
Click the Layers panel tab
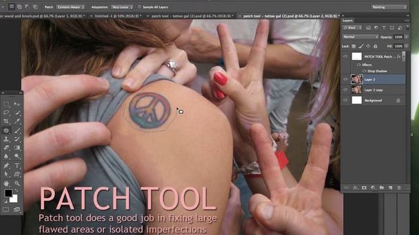(x=348, y=20)
